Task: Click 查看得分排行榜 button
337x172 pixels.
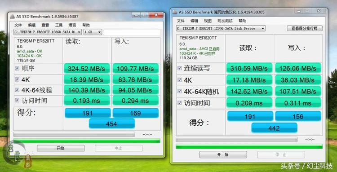Action: point(305,28)
